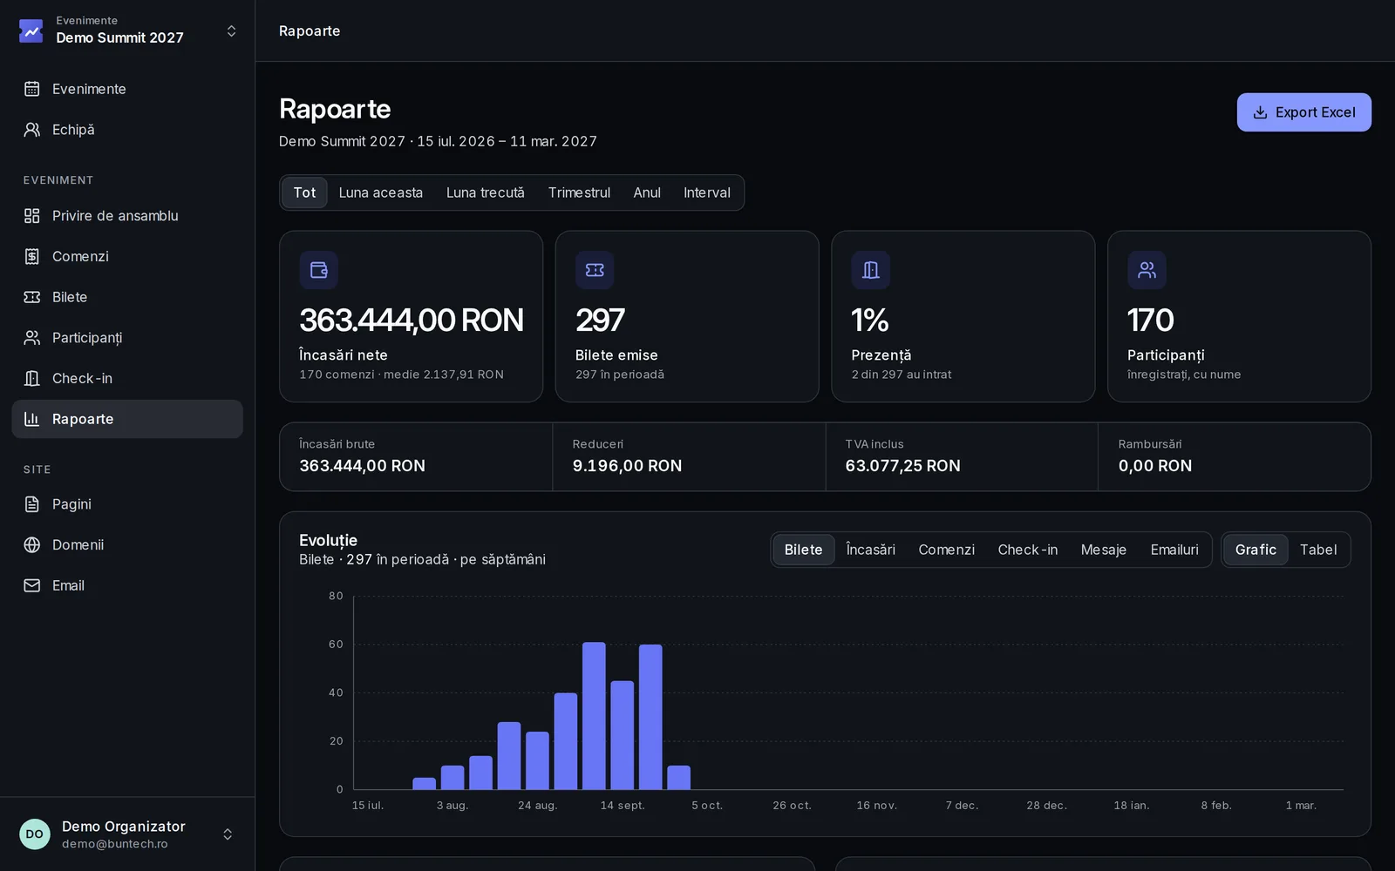Viewport: 1395px width, 871px height.
Task: Click the Reduceri value 9.196,00 RON
Action: [x=628, y=466]
